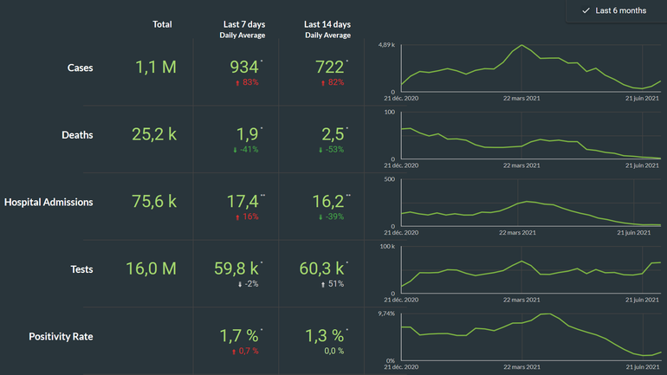The width and height of the screenshot is (667, 375).
Task: Click the Hospital Admissions trend chart
Action: tap(529, 203)
